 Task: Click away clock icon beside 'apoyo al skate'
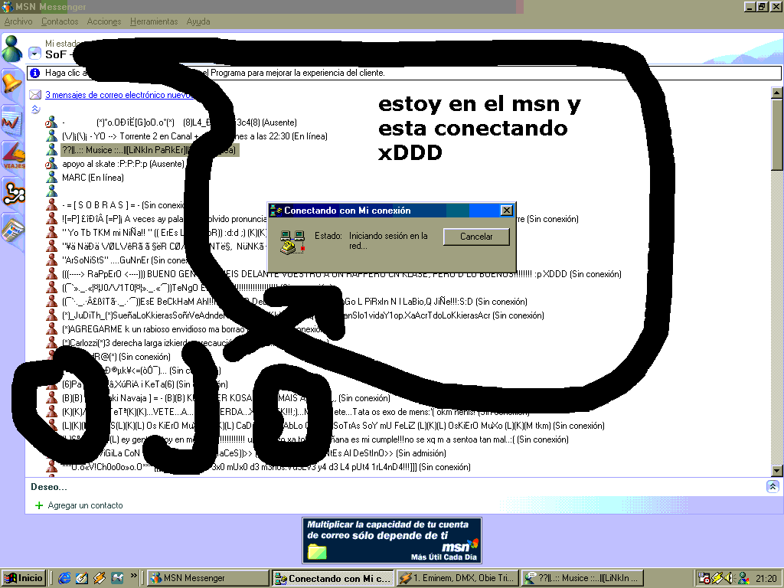point(51,164)
